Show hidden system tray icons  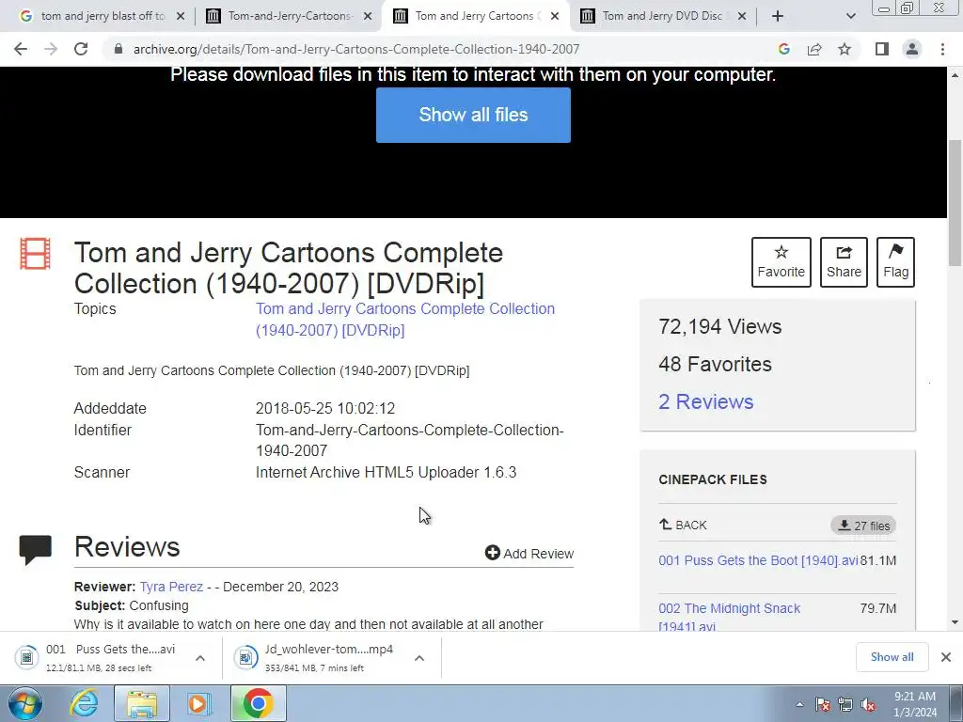799,705
